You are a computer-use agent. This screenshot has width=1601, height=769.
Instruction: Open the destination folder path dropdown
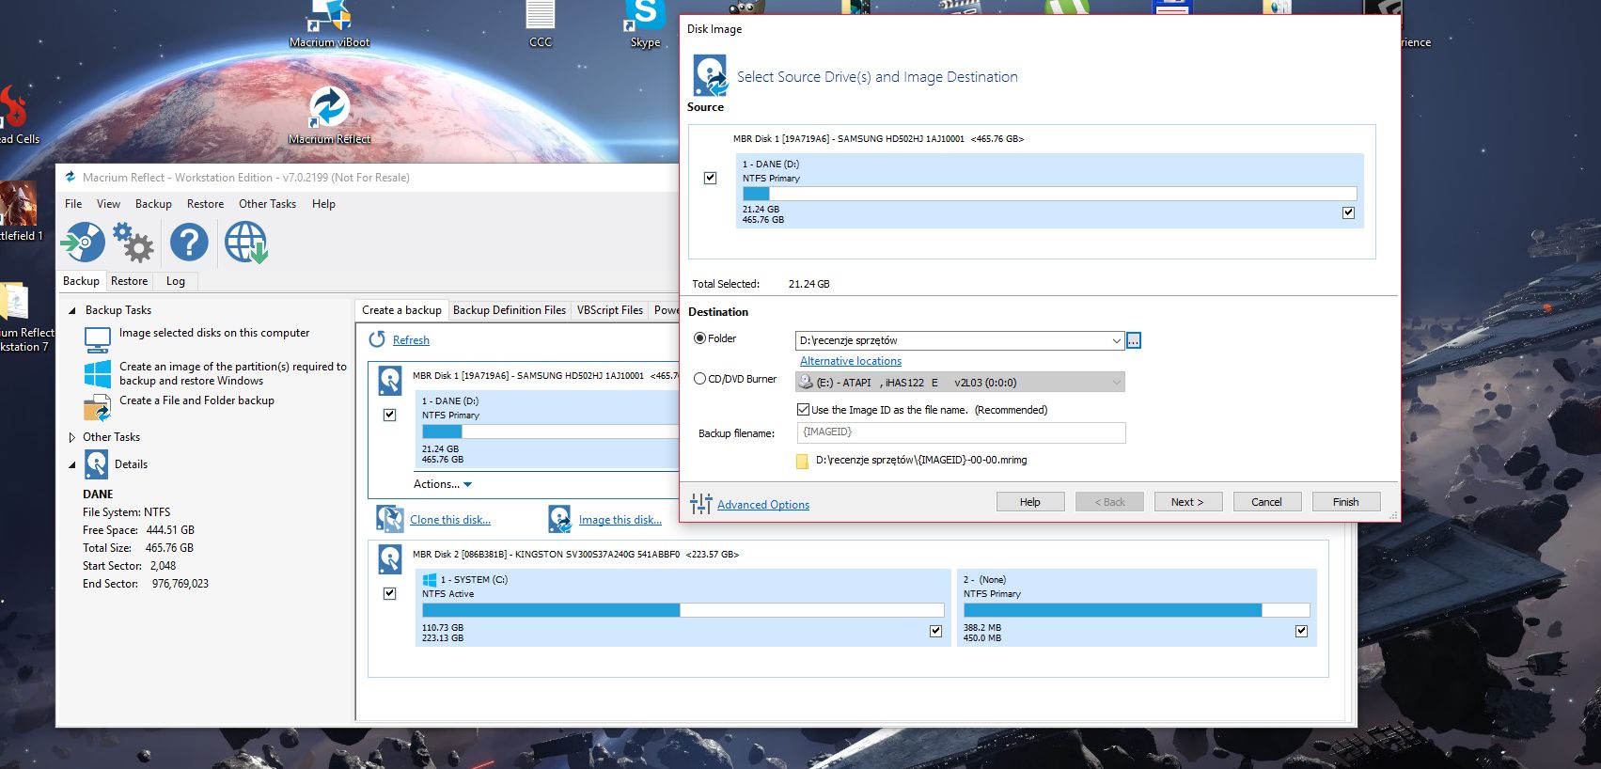click(x=1116, y=340)
